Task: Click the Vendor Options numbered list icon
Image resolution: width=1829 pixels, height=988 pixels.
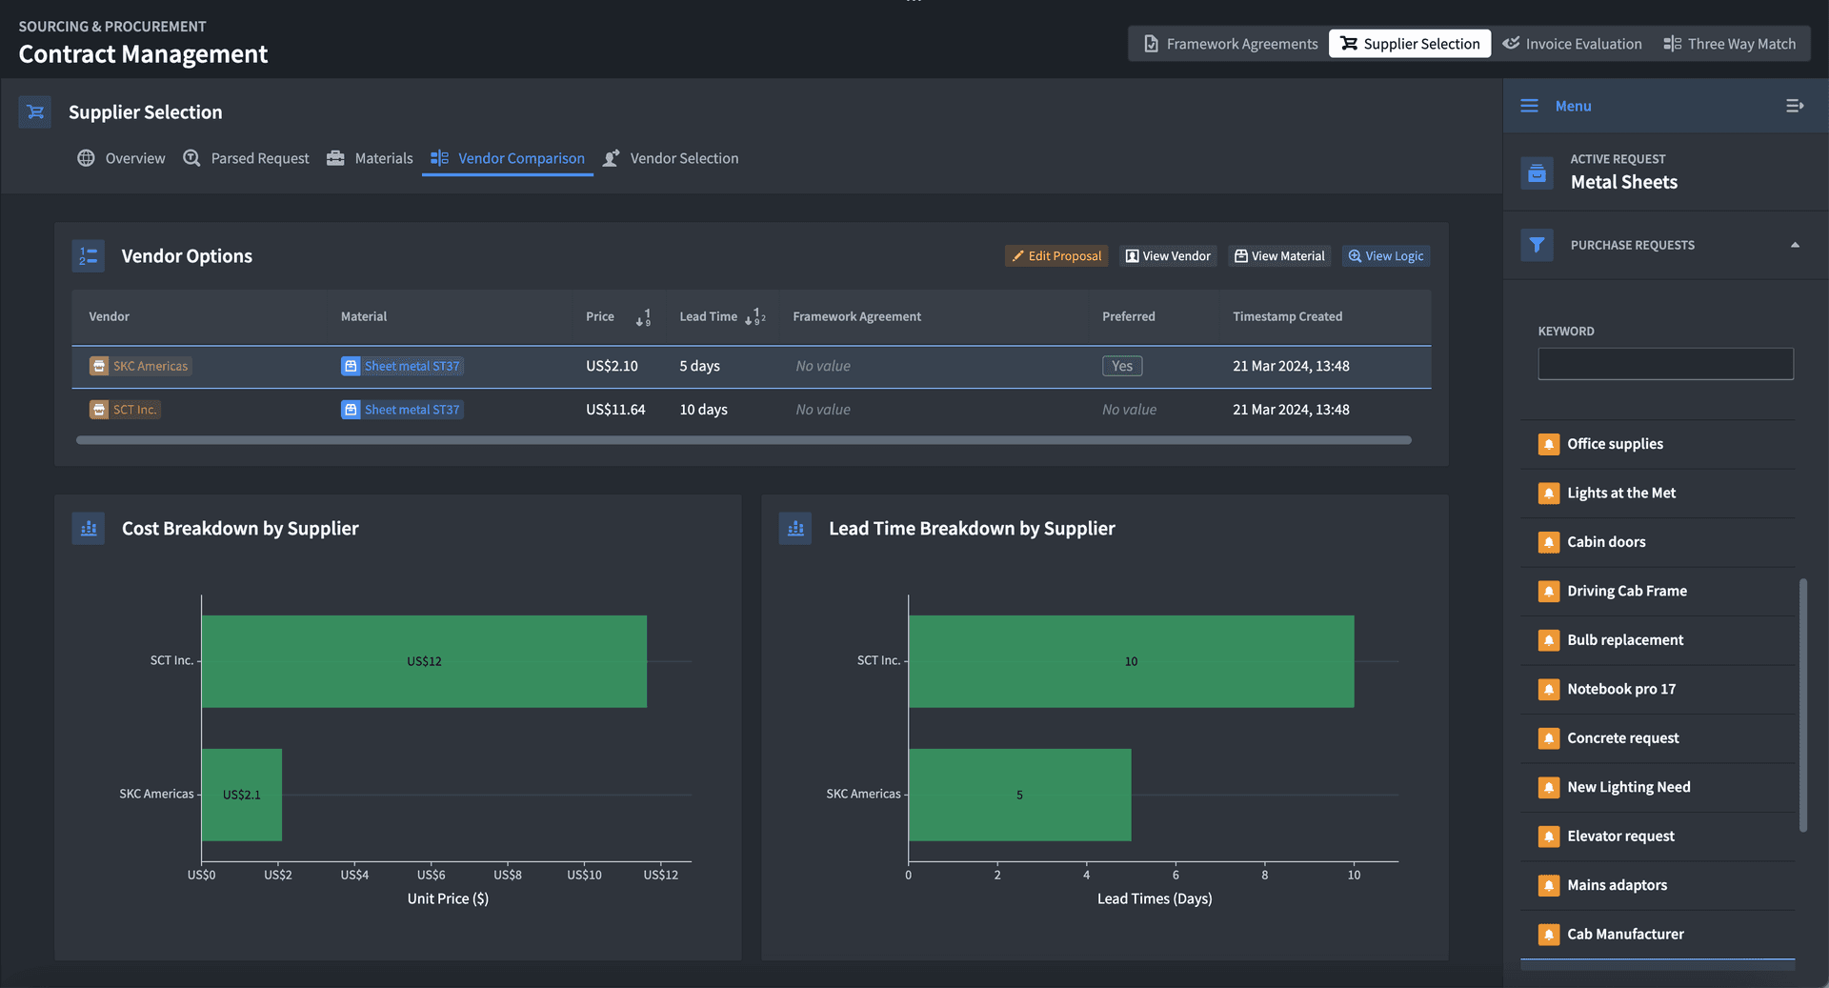Action: [x=89, y=256]
